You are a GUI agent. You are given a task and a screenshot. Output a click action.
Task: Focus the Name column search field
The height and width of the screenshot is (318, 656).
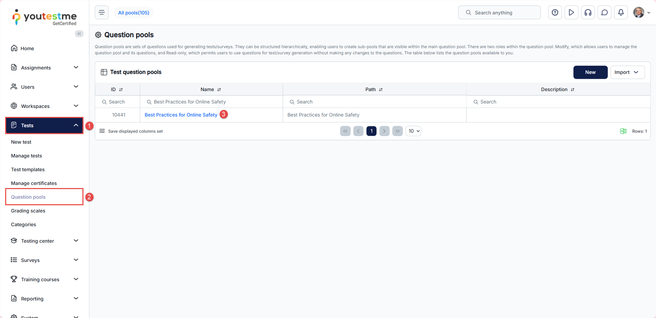211,102
